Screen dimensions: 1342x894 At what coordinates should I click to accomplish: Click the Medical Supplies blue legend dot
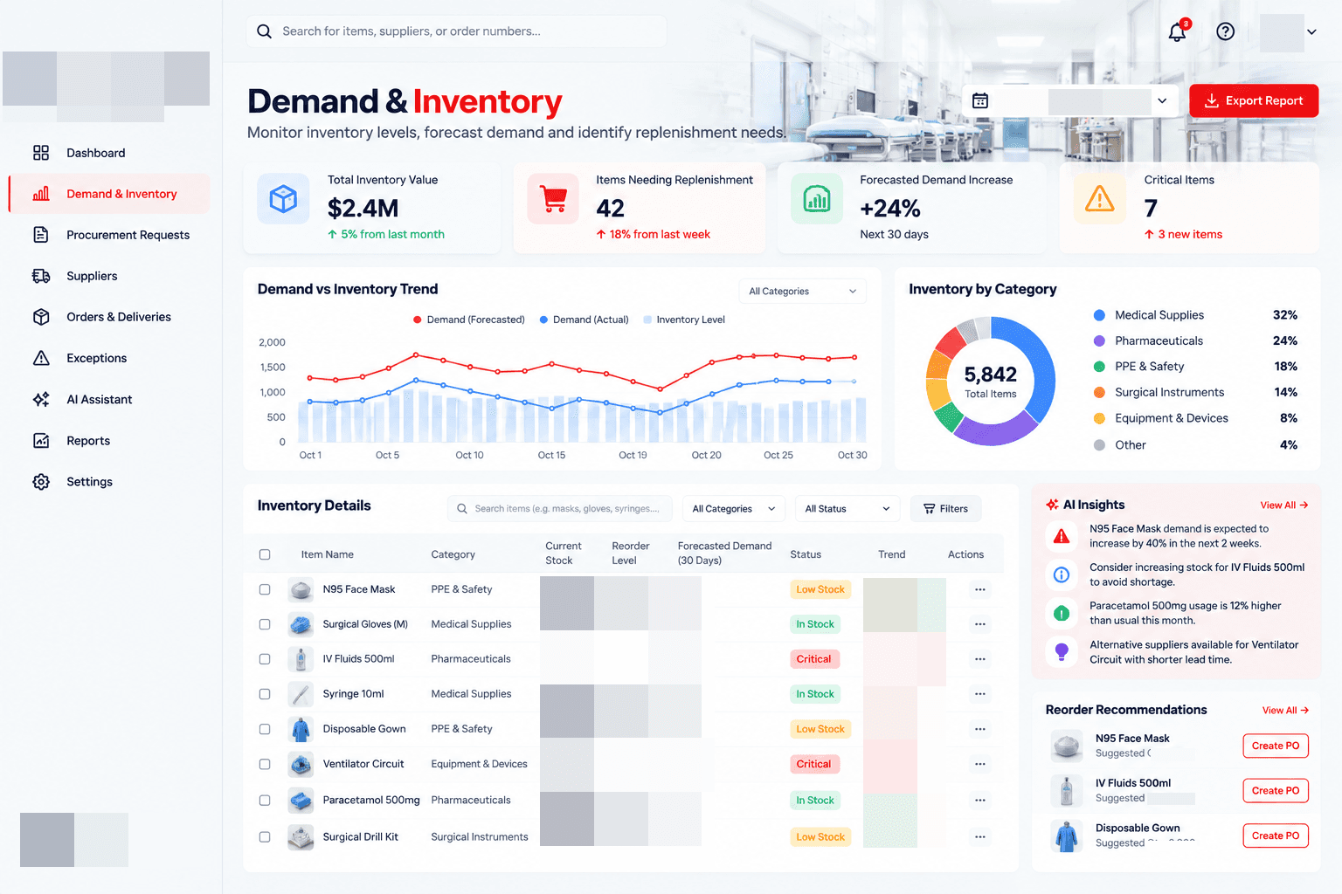(1099, 315)
